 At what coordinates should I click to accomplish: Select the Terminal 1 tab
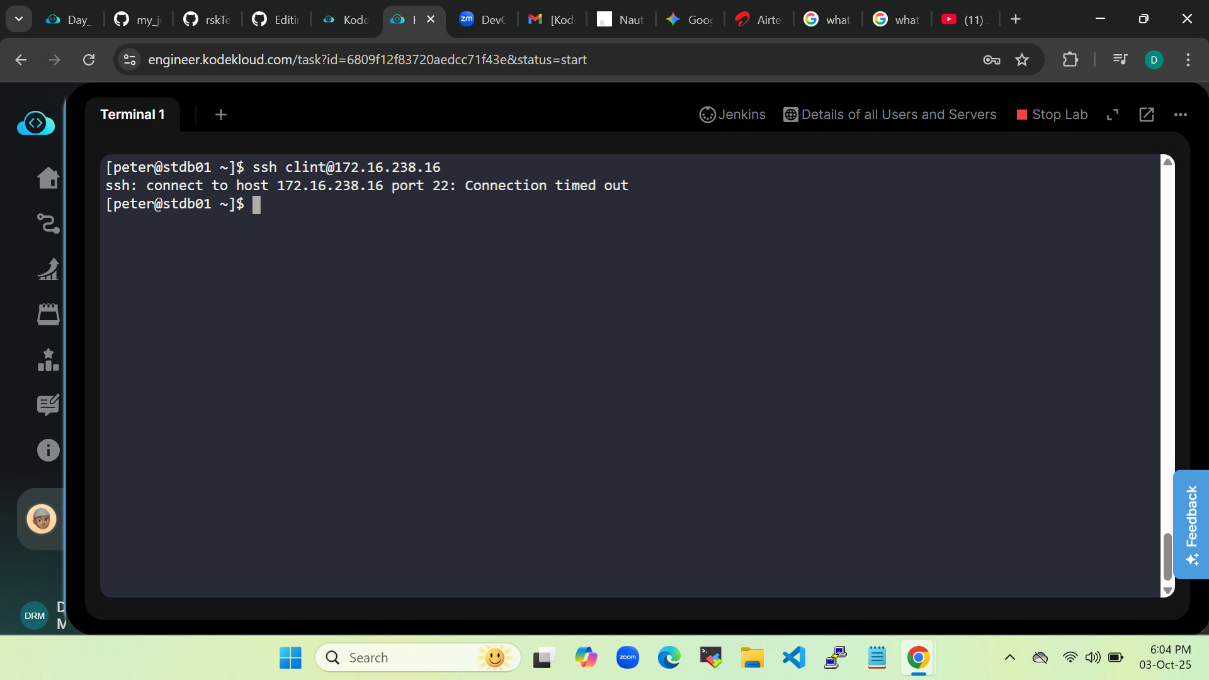(x=132, y=115)
